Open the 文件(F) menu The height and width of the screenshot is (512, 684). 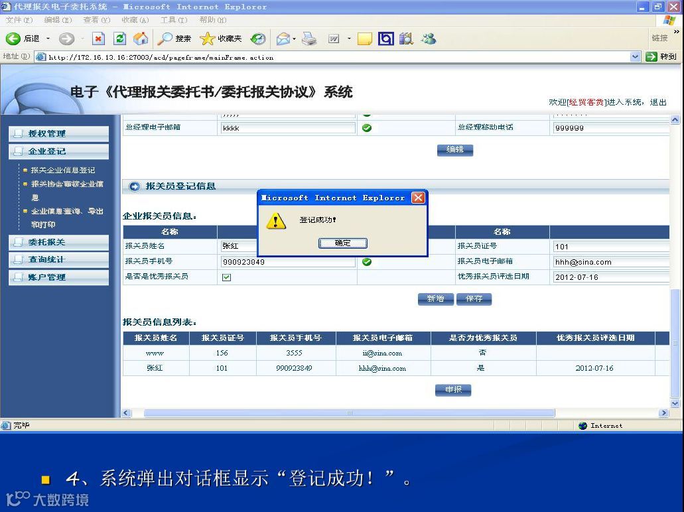pos(19,20)
